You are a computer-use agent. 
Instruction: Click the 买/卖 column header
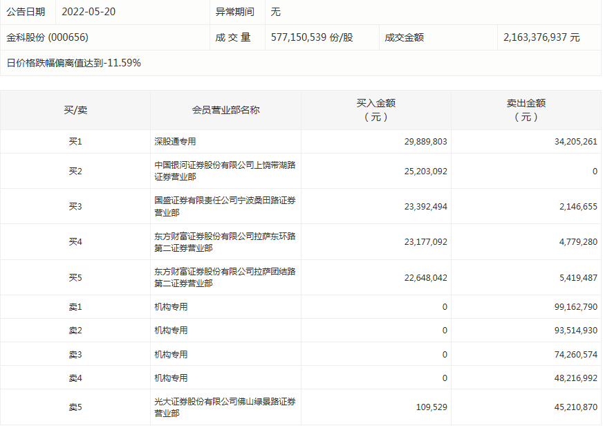click(75, 110)
